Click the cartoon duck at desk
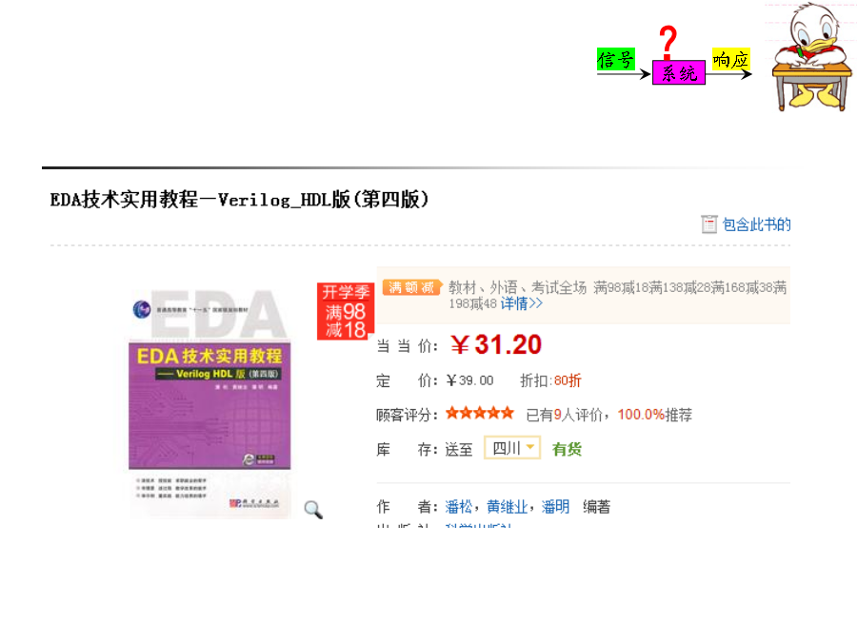The height and width of the screenshot is (642, 857). 811,57
